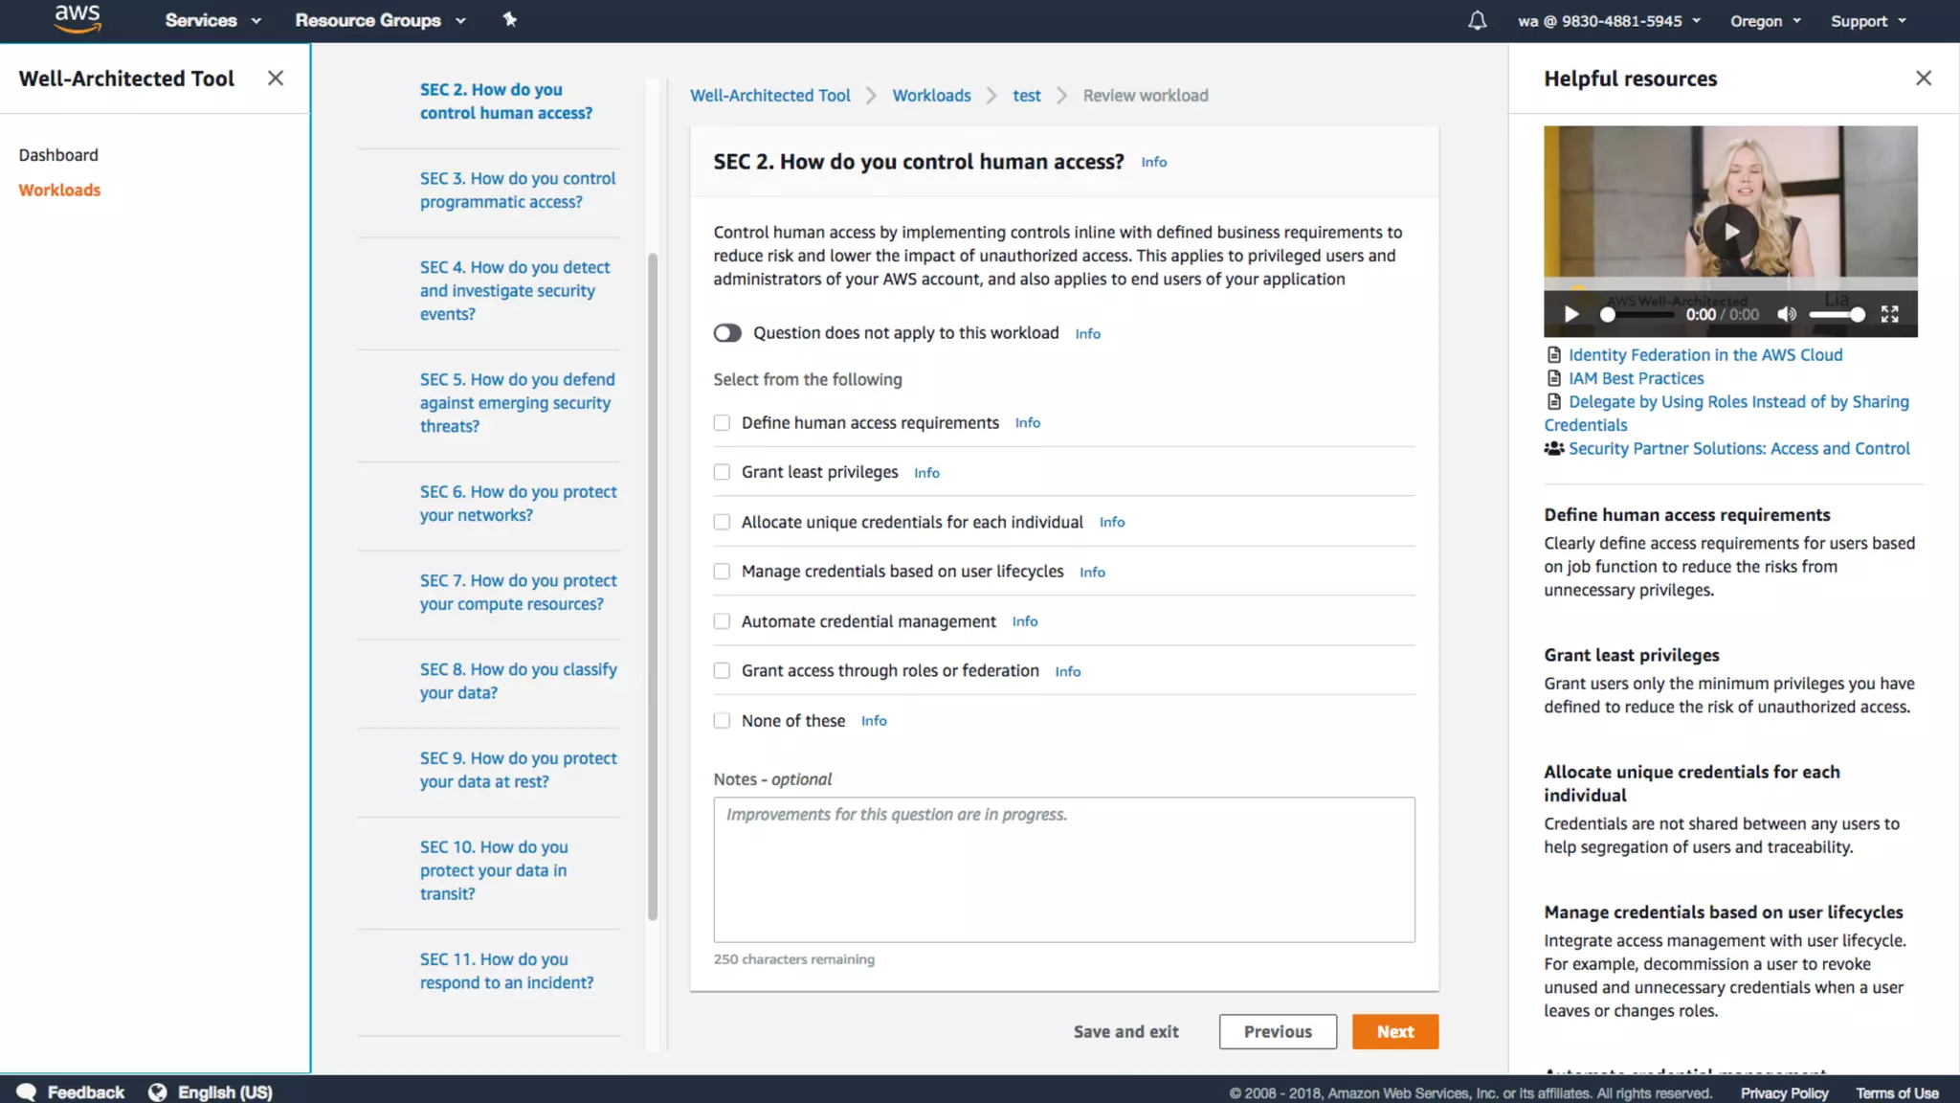Image resolution: width=1960 pixels, height=1103 pixels.
Task: Click the AWS logo home icon
Action: click(x=78, y=19)
